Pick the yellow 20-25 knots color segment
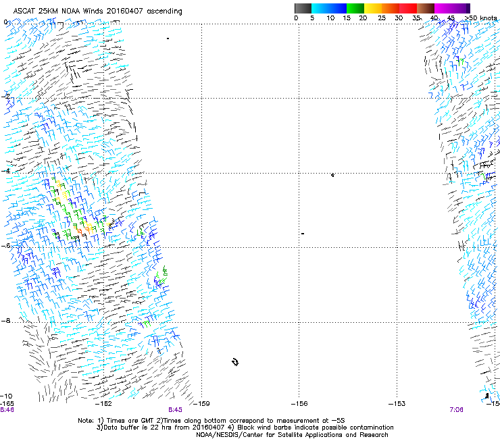 tap(373, 8)
